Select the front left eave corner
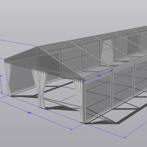 (x=5, y=60)
